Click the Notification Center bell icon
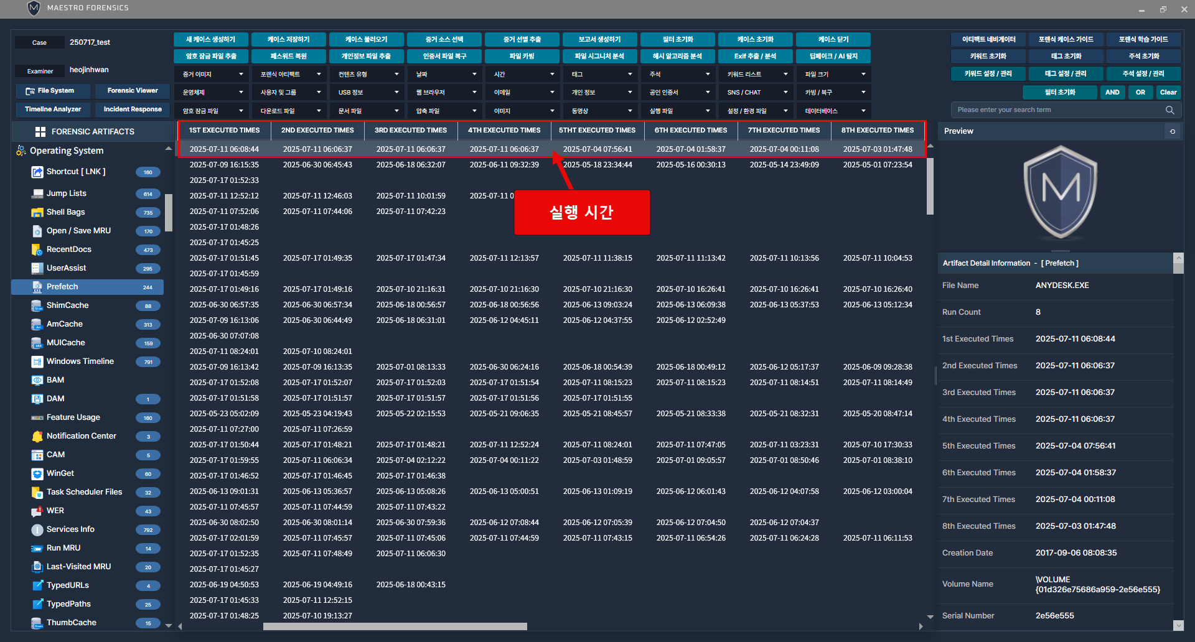Viewport: 1195px width, 642px height. pyautogui.click(x=37, y=436)
